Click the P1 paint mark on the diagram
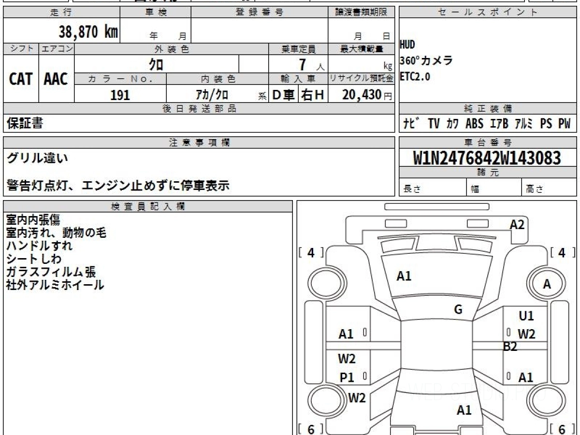 click(x=347, y=378)
